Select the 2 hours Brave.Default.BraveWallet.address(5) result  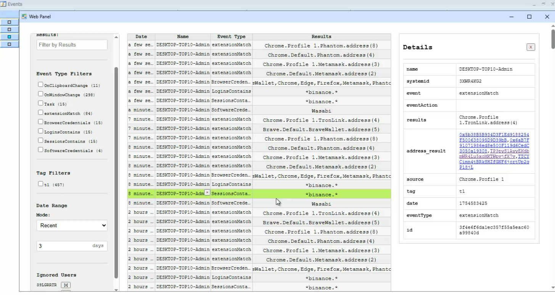(322, 222)
